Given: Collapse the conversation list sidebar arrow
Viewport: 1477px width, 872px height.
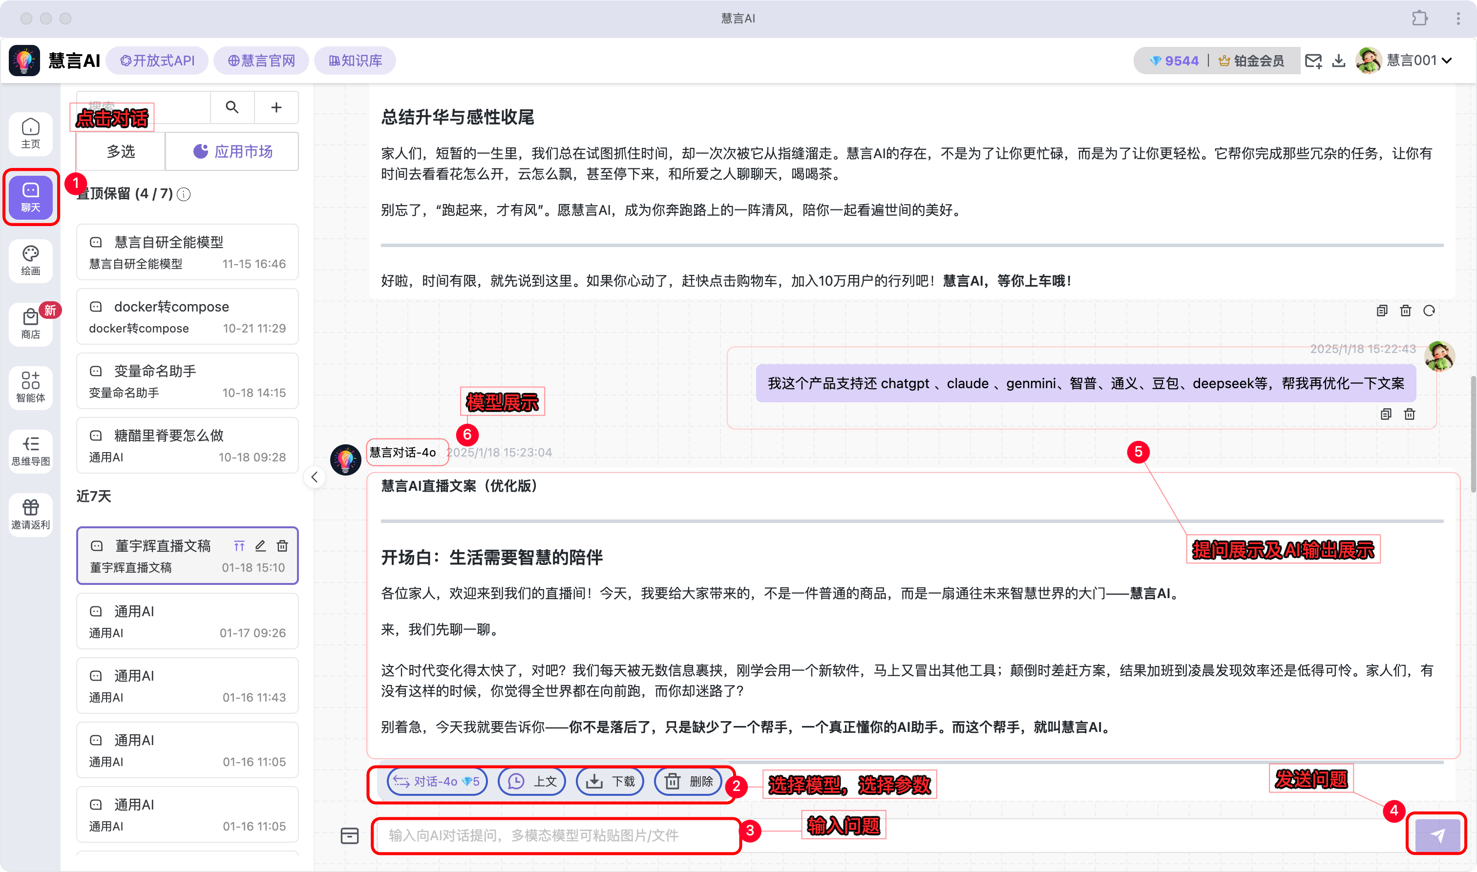Looking at the screenshot, I should tap(315, 477).
